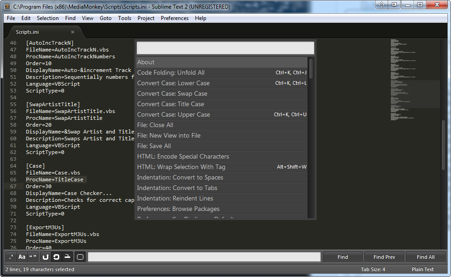Run HTML: Wrap Selection With Tag command
Viewport: 451px width, 277px height.
[x=222, y=167]
